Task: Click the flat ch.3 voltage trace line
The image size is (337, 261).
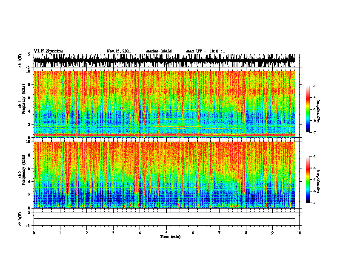Action: point(164,219)
